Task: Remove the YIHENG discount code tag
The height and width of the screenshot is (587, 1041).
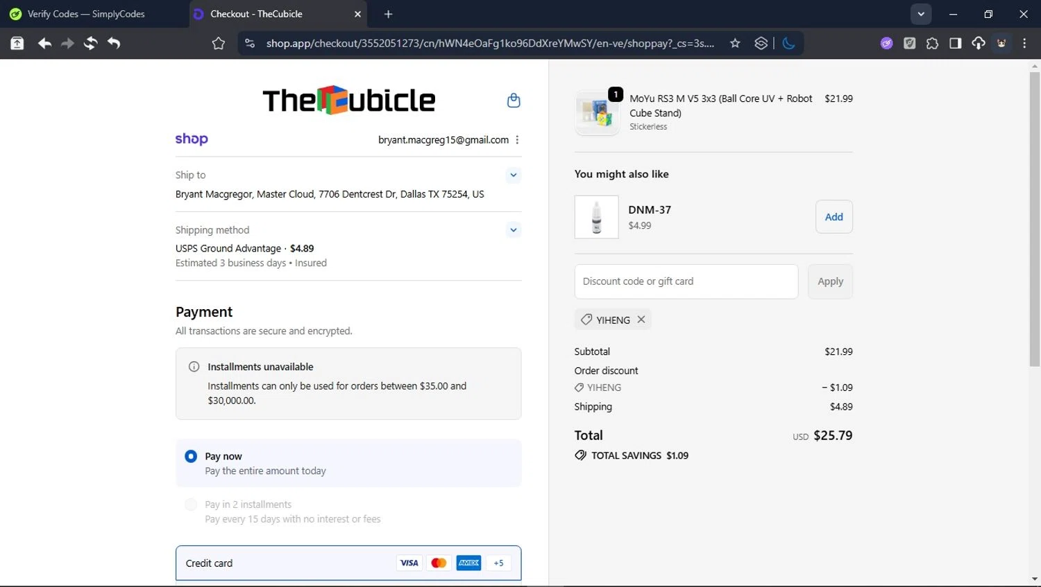Action: (641, 319)
